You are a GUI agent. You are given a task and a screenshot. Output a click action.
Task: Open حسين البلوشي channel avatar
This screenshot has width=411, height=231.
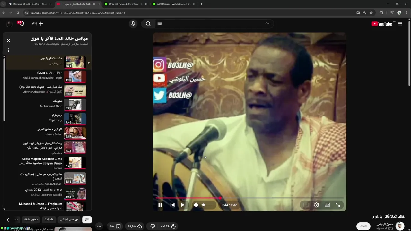click(x=400, y=226)
